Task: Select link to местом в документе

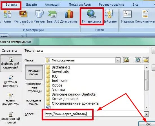Action: click(11, 81)
